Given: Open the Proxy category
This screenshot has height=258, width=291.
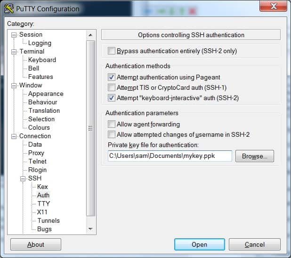Looking at the screenshot, I should coord(36,153).
